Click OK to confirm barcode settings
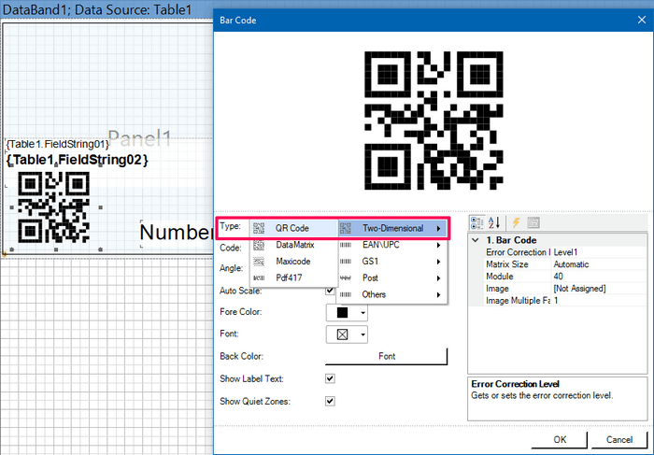Image resolution: width=654 pixels, height=455 pixels. (x=559, y=439)
